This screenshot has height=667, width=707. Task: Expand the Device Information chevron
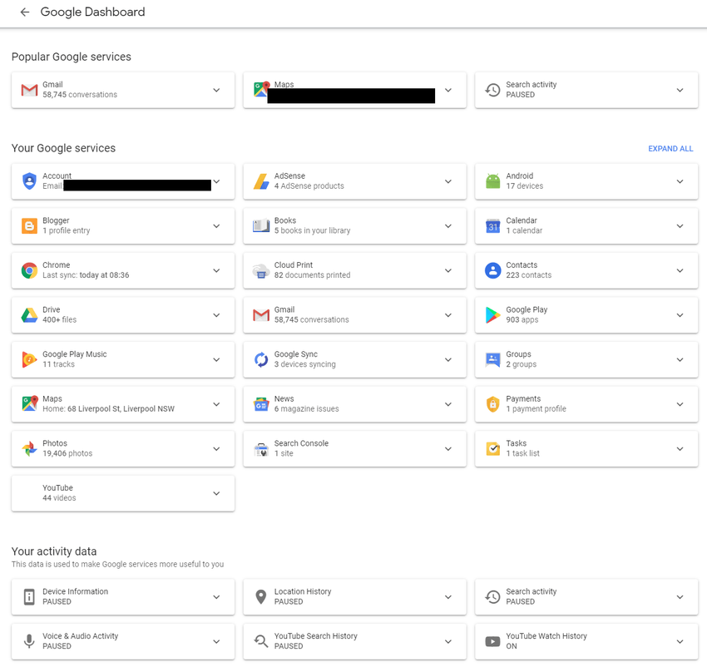pyautogui.click(x=216, y=596)
